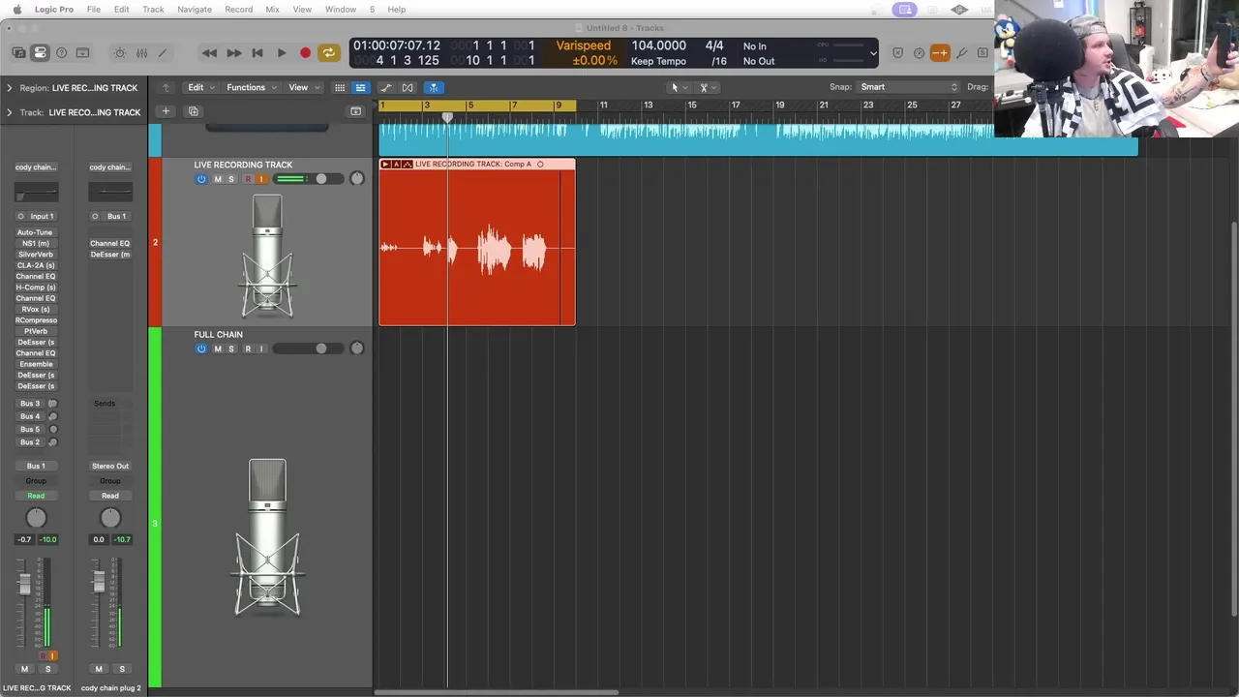Click the duplicate track button
The width and height of the screenshot is (1239, 697).
click(x=193, y=111)
